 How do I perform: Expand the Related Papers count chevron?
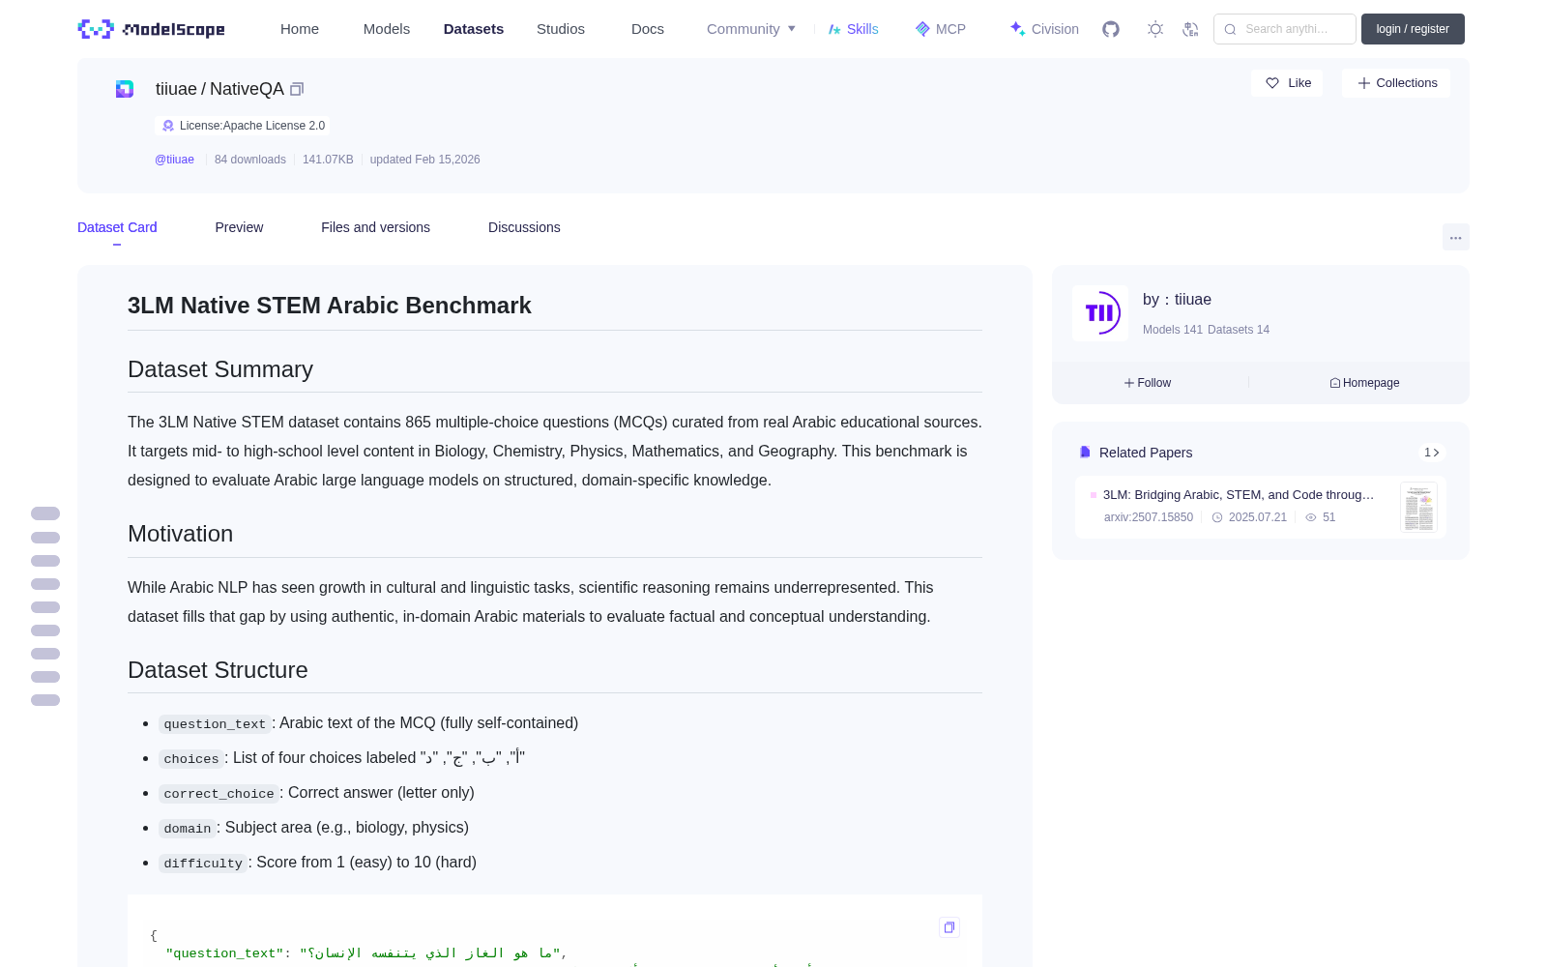(1432, 453)
